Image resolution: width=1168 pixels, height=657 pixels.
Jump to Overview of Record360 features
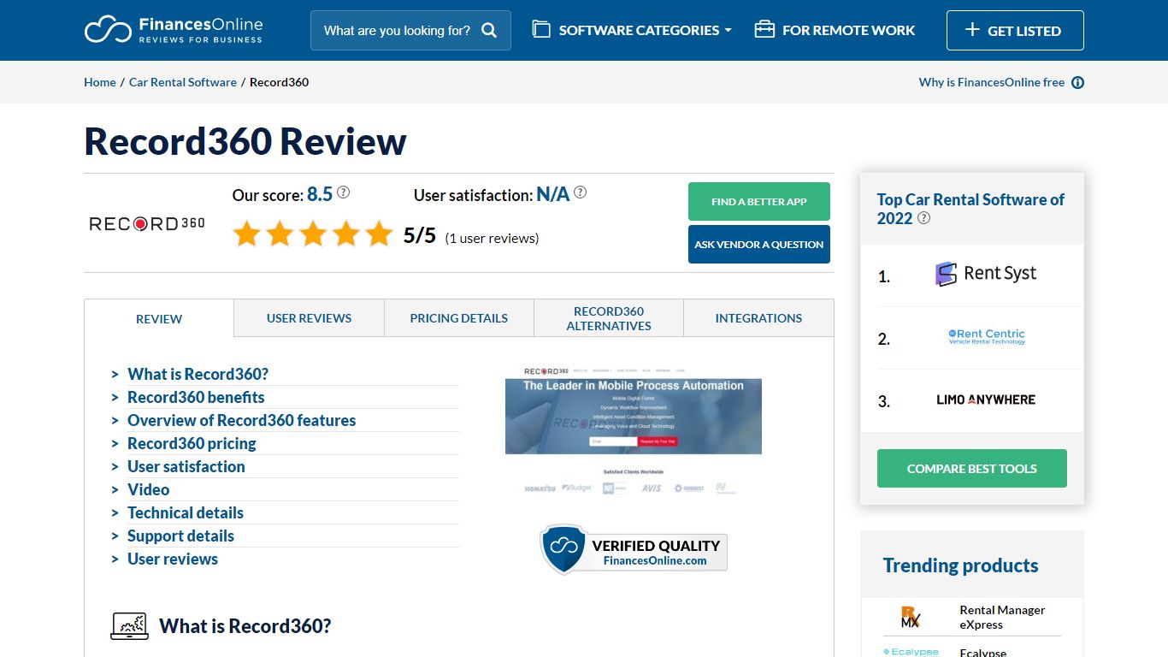tap(241, 420)
